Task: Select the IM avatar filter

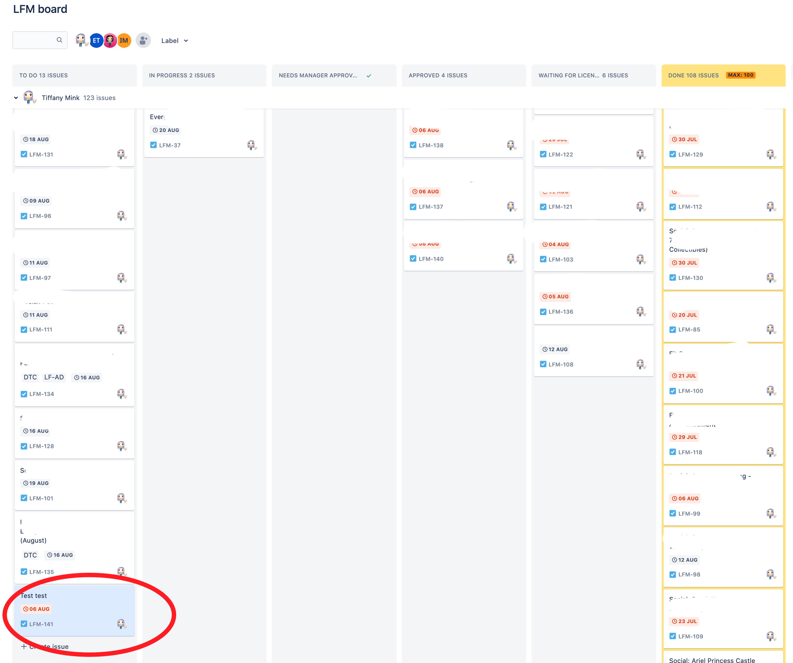Action: pyautogui.click(x=124, y=40)
